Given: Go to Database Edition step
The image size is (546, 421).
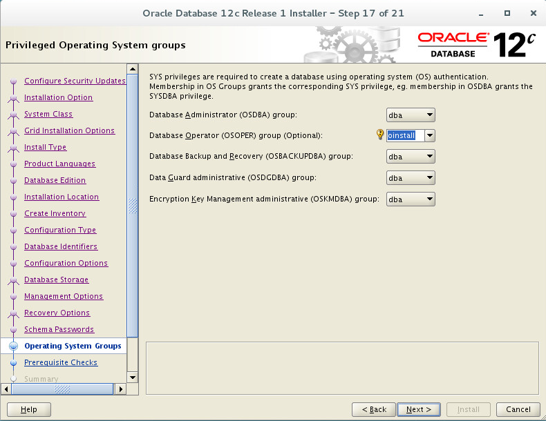Looking at the screenshot, I should (55, 180).
